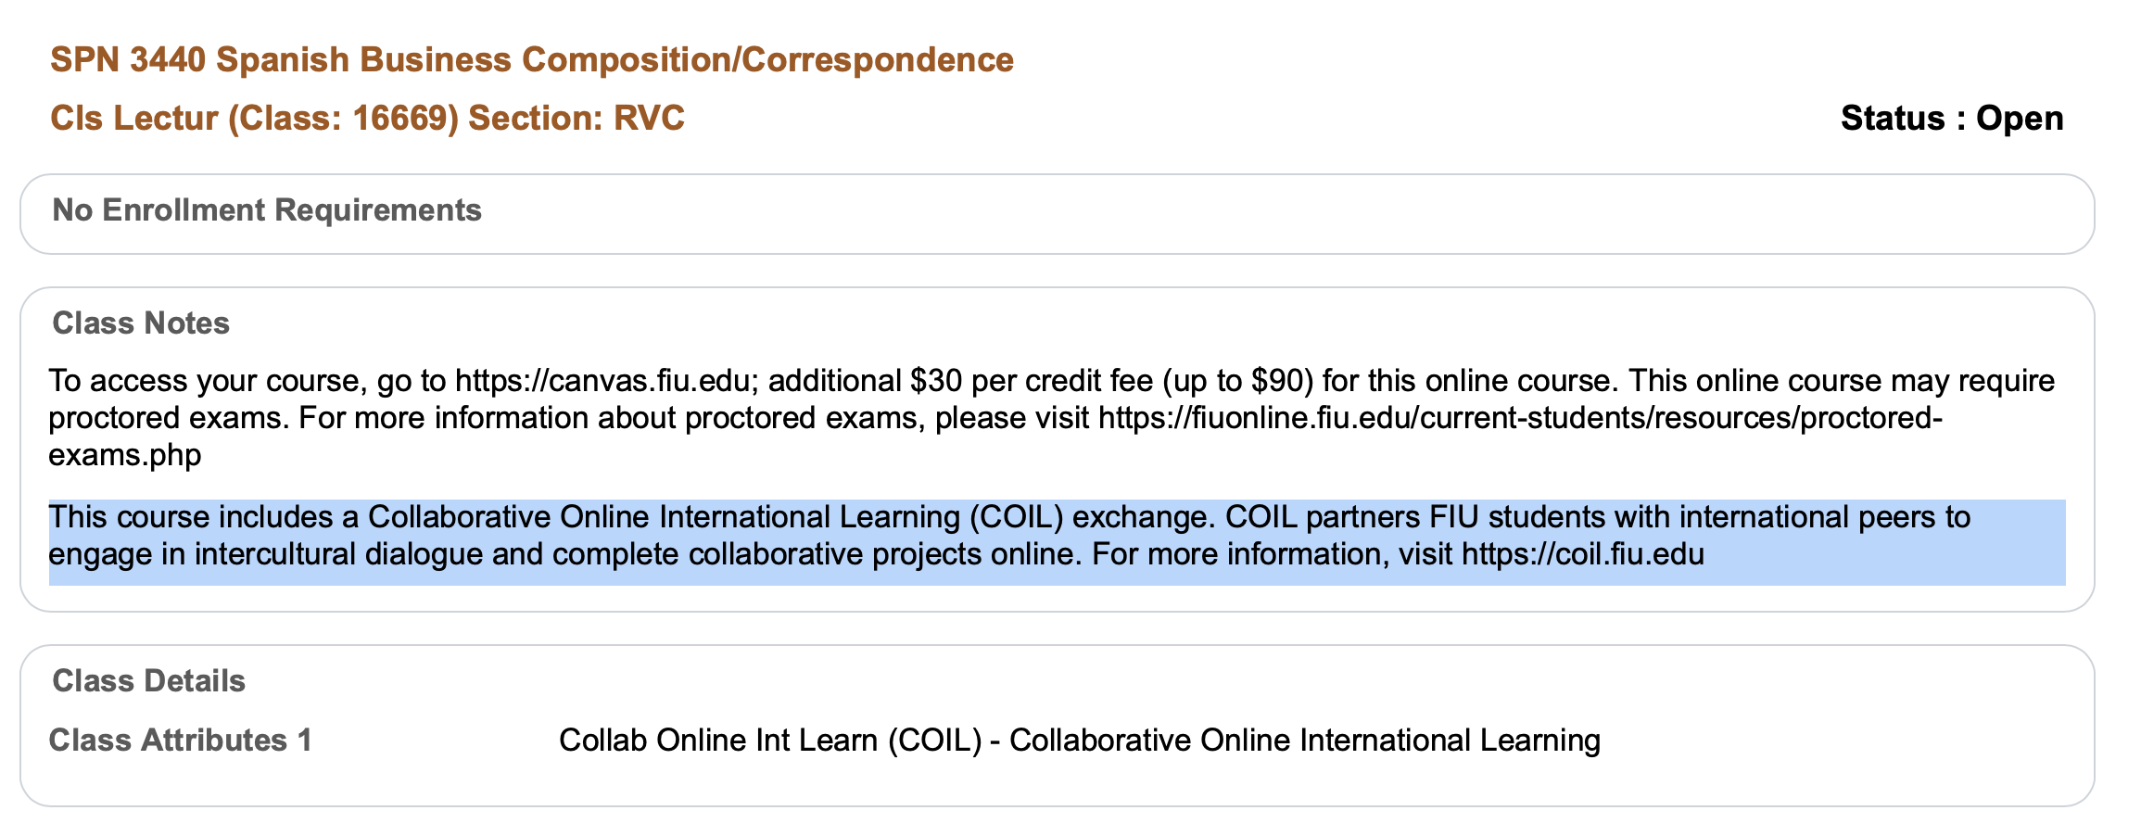Viewport: 2141px width, 823px height.
Task: Click the exams.php text line
Action: coord(124,454)
